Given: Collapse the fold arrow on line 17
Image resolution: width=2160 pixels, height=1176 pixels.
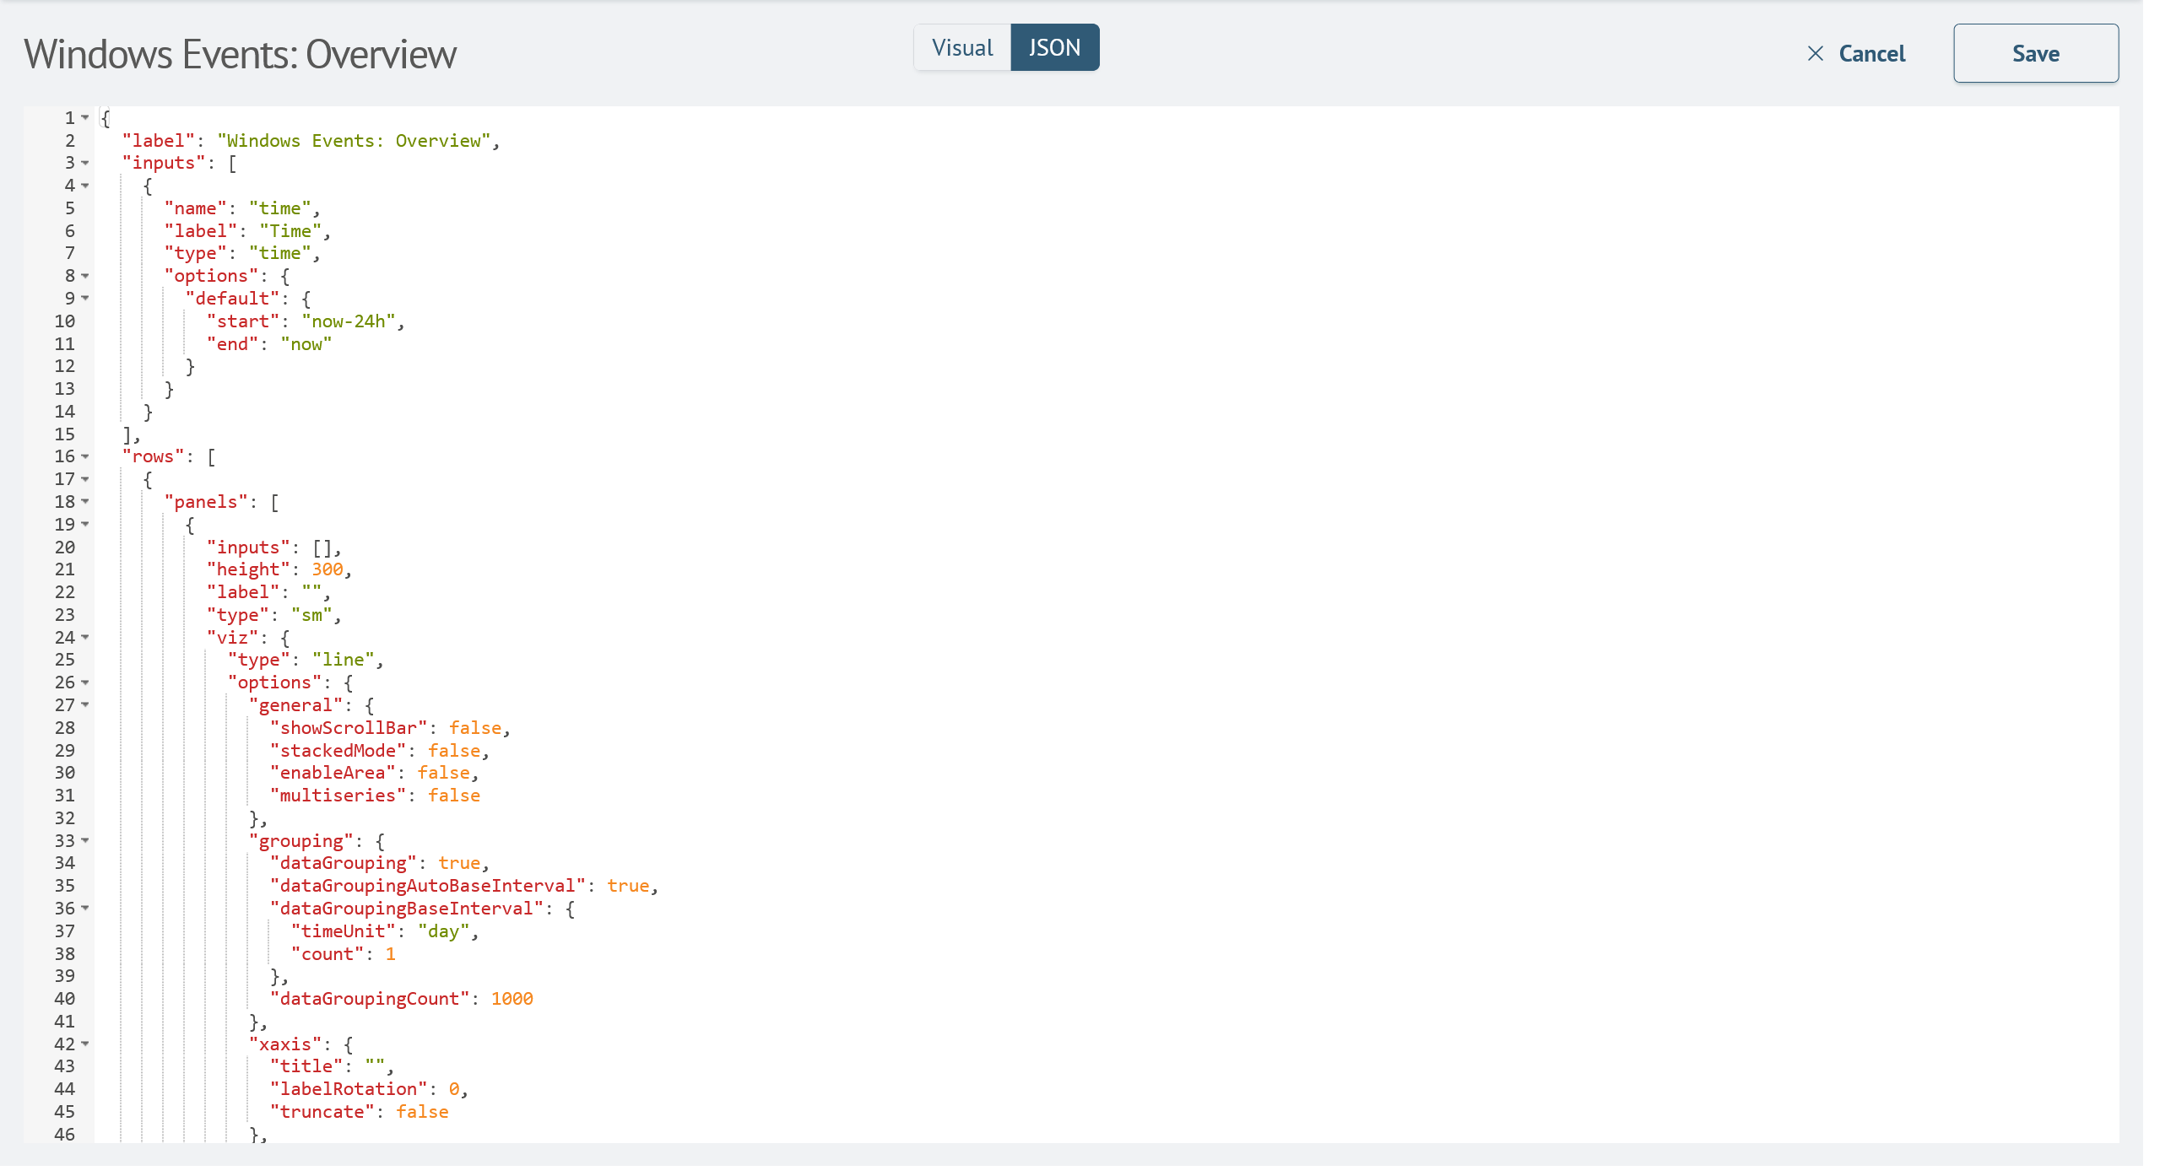Looking at the screenshot, I should 85,479.
